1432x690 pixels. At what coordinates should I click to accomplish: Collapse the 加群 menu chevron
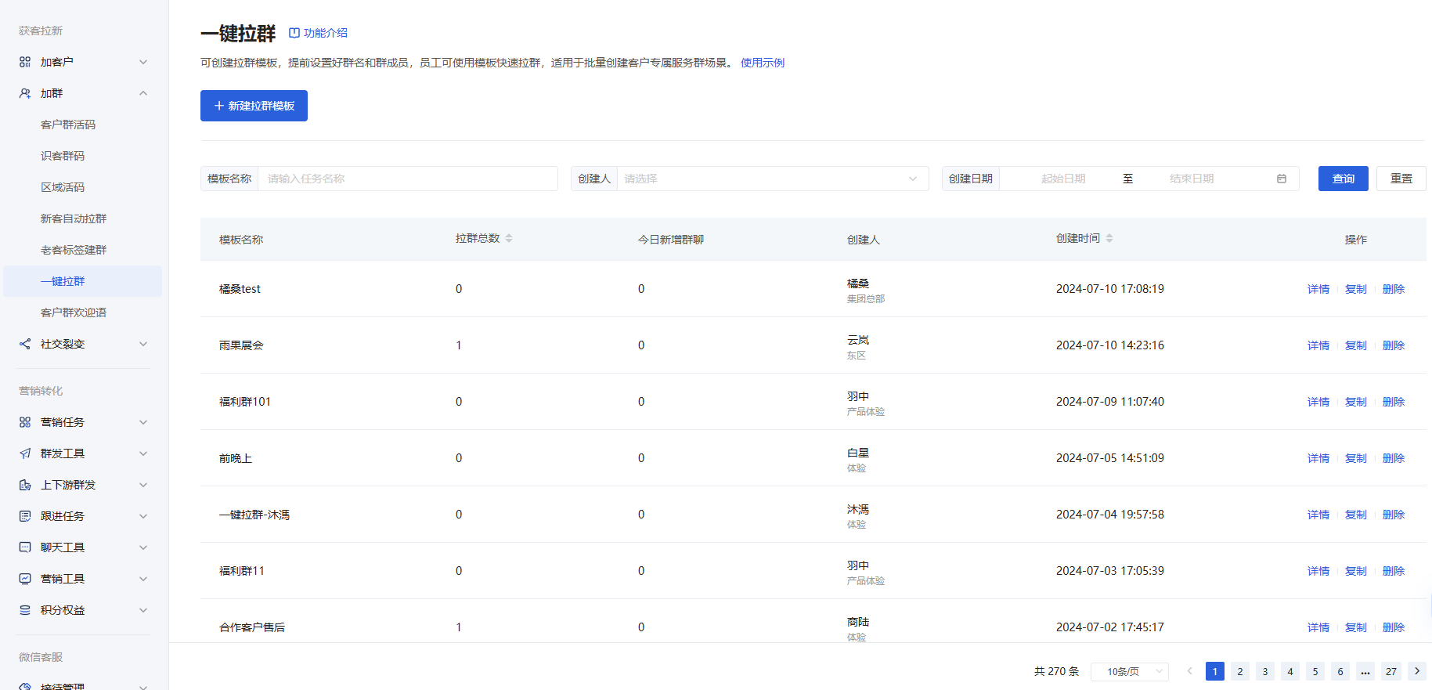coord(143,93)
